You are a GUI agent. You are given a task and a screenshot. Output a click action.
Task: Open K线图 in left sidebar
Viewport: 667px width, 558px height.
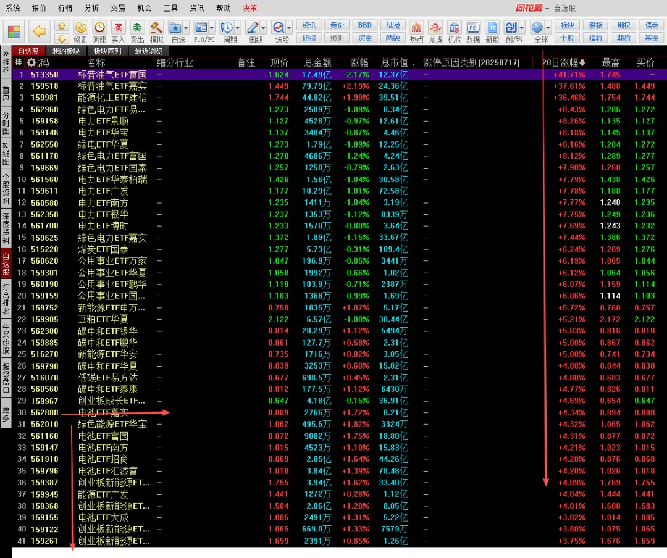(6, 154)
